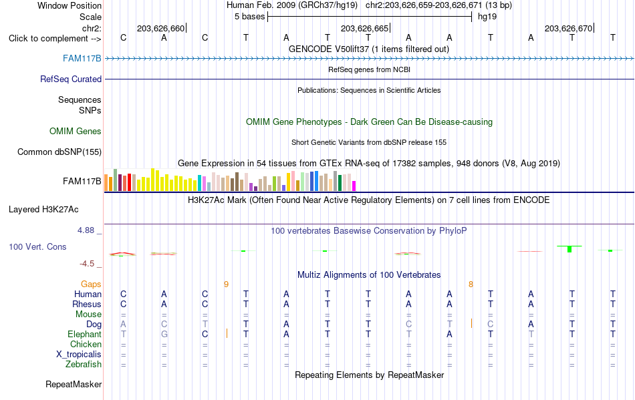The image size is (635, 400).
Task: Click the X_tropicalis species label
Action: 79,355
